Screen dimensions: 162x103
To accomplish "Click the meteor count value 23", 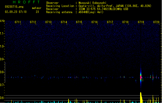I will (37, 12).
